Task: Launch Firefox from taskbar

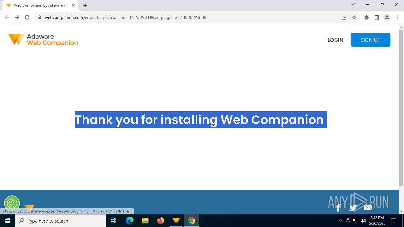Action: tap(161, 221)
